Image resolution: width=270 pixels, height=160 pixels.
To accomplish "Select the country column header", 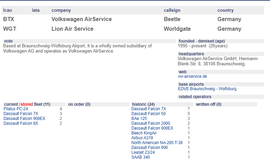I will coord(225,10).
